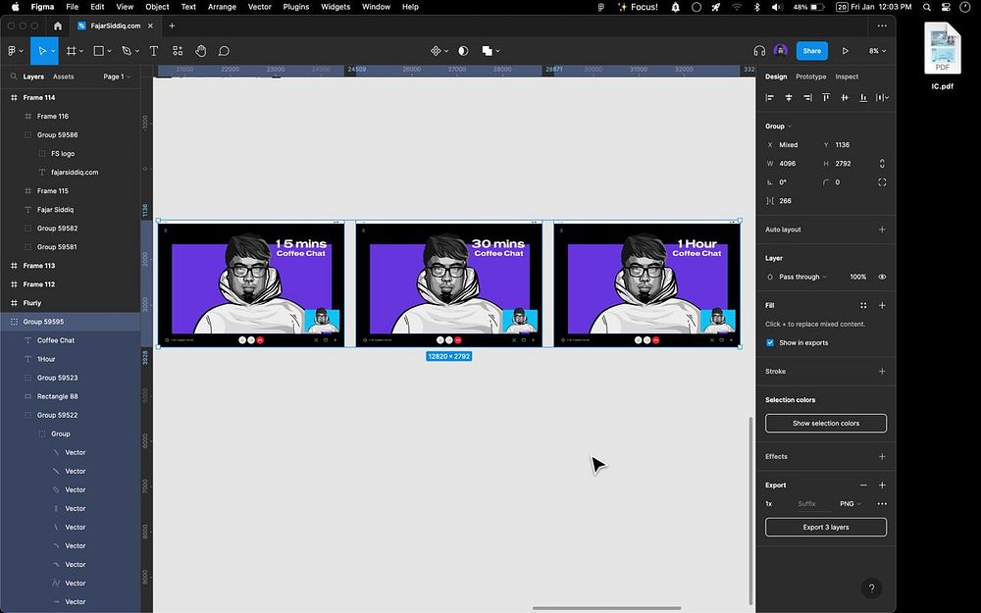Search layers with magnifier icon

13,77
